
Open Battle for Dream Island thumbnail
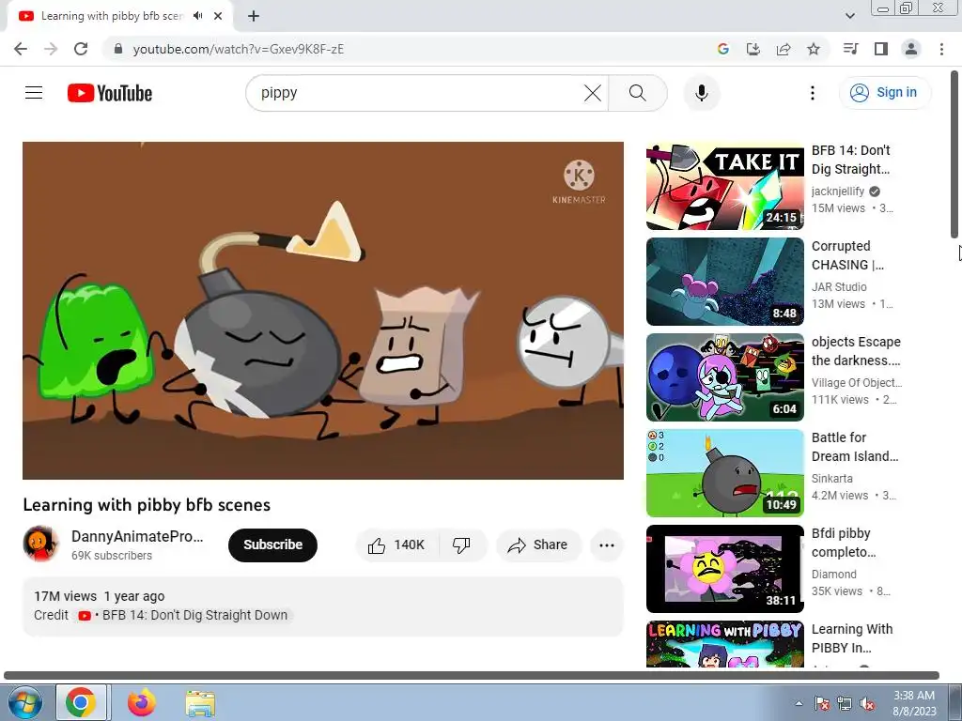[724, 473]
